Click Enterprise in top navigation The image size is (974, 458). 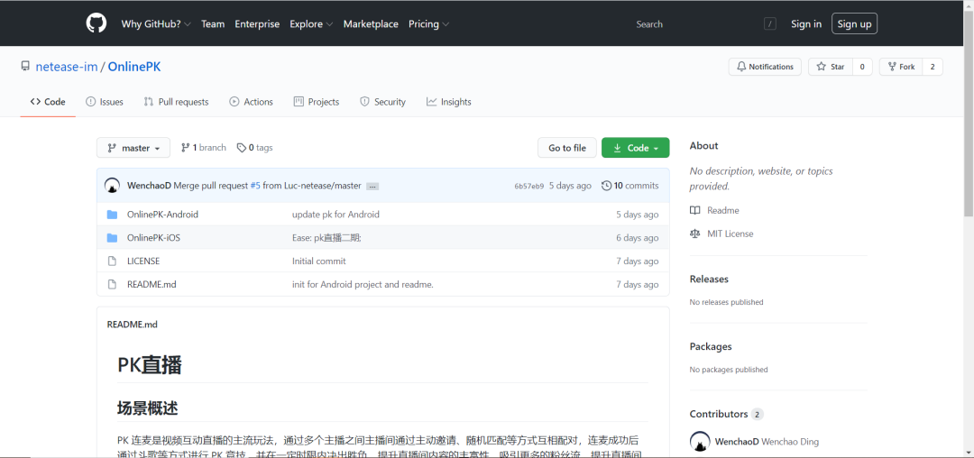coord(257,24)
